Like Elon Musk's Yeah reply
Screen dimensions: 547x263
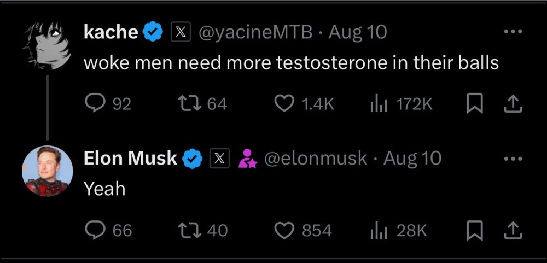pyautogui.click(x=284, y=230)
